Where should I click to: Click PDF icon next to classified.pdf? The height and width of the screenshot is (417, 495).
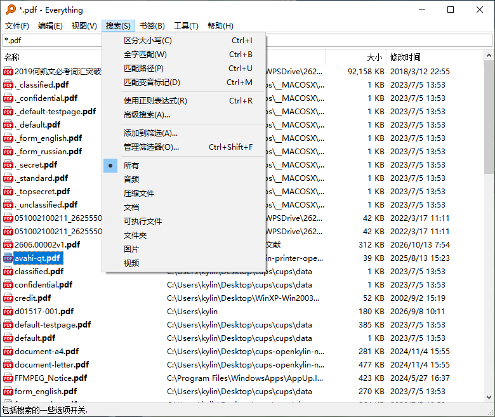8,272
